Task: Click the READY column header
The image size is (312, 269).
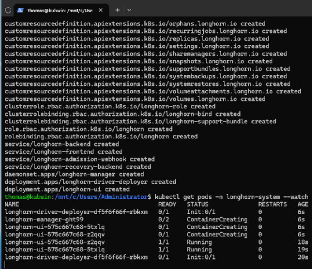Action: [167, 204]
